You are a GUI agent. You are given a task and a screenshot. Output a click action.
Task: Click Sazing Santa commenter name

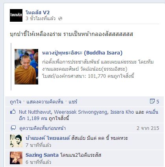click(x=42, y=155)
